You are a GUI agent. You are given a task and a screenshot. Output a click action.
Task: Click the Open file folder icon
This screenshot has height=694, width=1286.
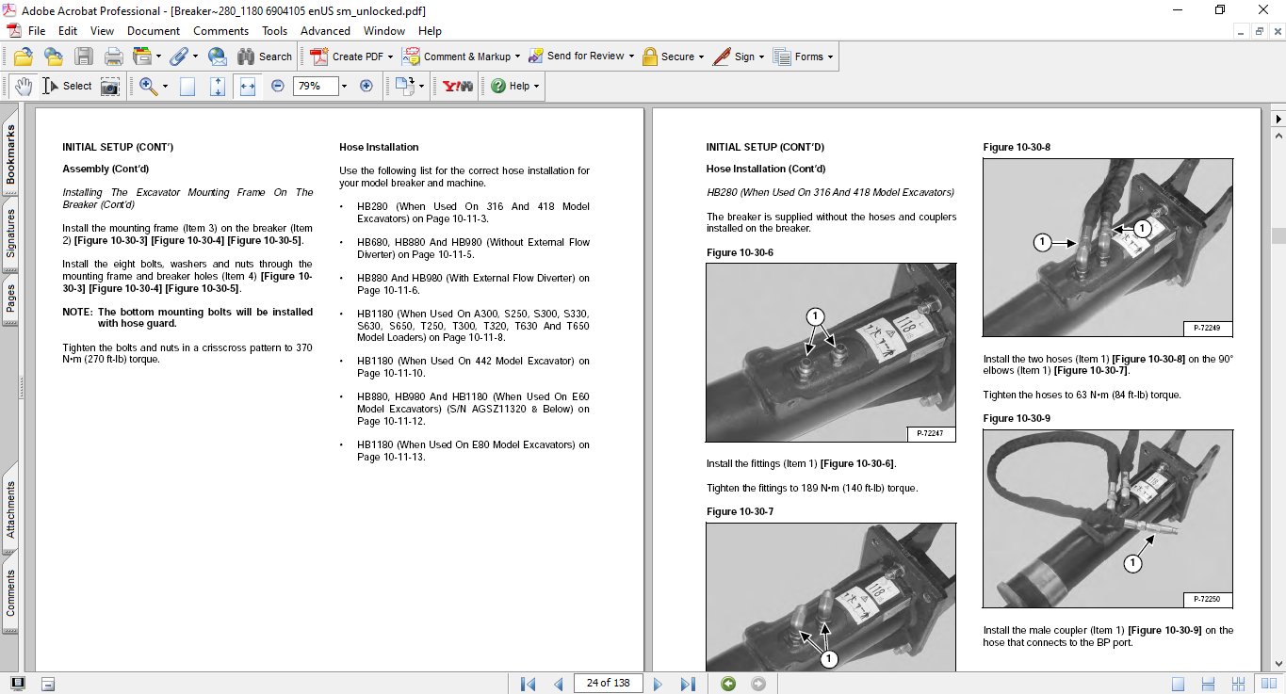coord(23,56)
